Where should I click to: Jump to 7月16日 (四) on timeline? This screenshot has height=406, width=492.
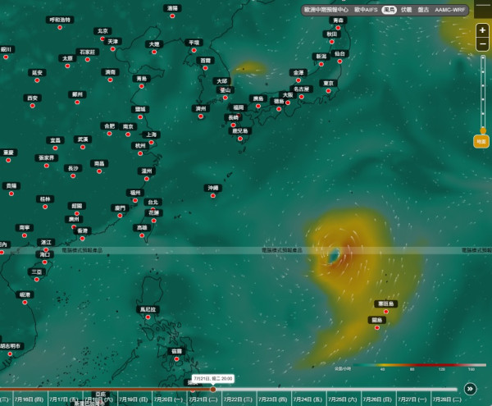(x=30, y=399)
